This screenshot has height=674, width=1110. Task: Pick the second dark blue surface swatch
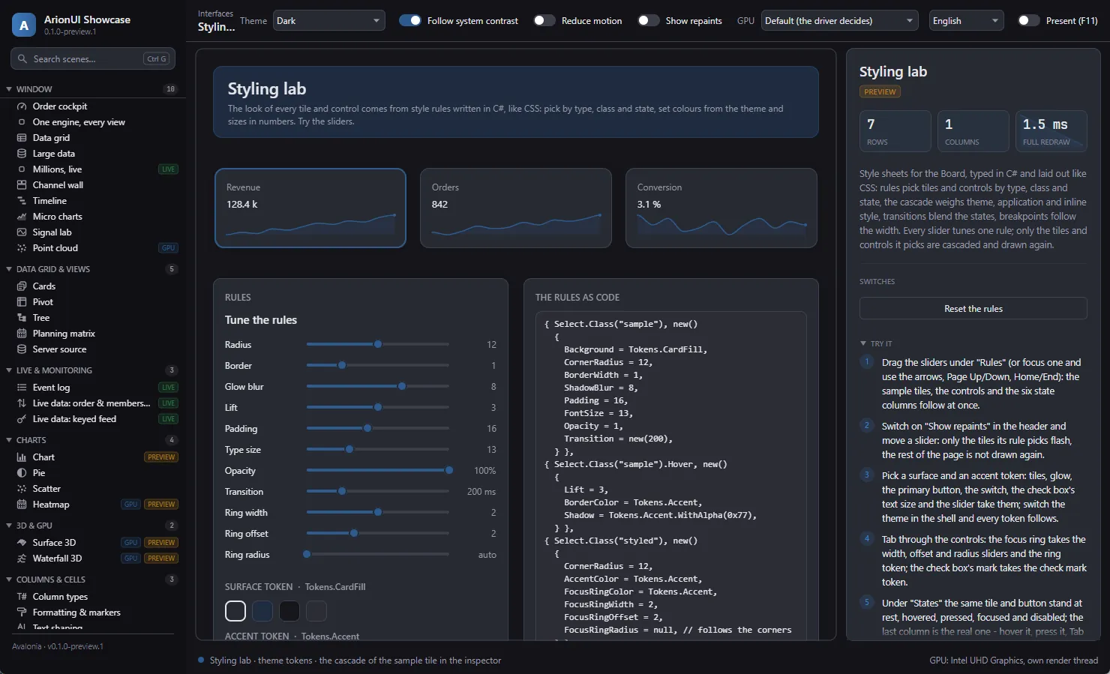(262, 611)
